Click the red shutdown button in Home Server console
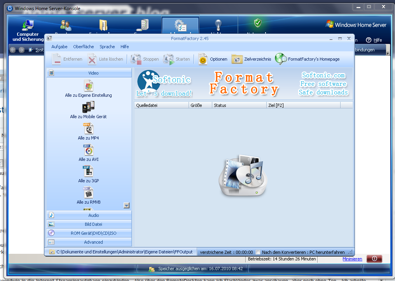The height and width of the screenshot is (281, 395). 374,258
